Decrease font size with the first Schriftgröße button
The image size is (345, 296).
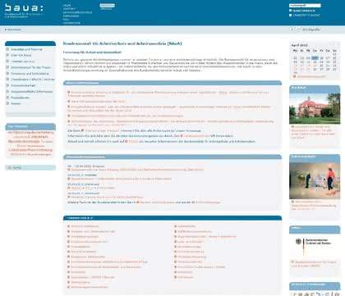292,29
